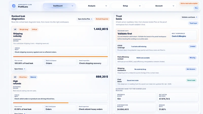Screen dimensions: 203x114
Task: Click the ProfitLens PL logo icon
Action: pyautogui.click(x=14, y=6)
